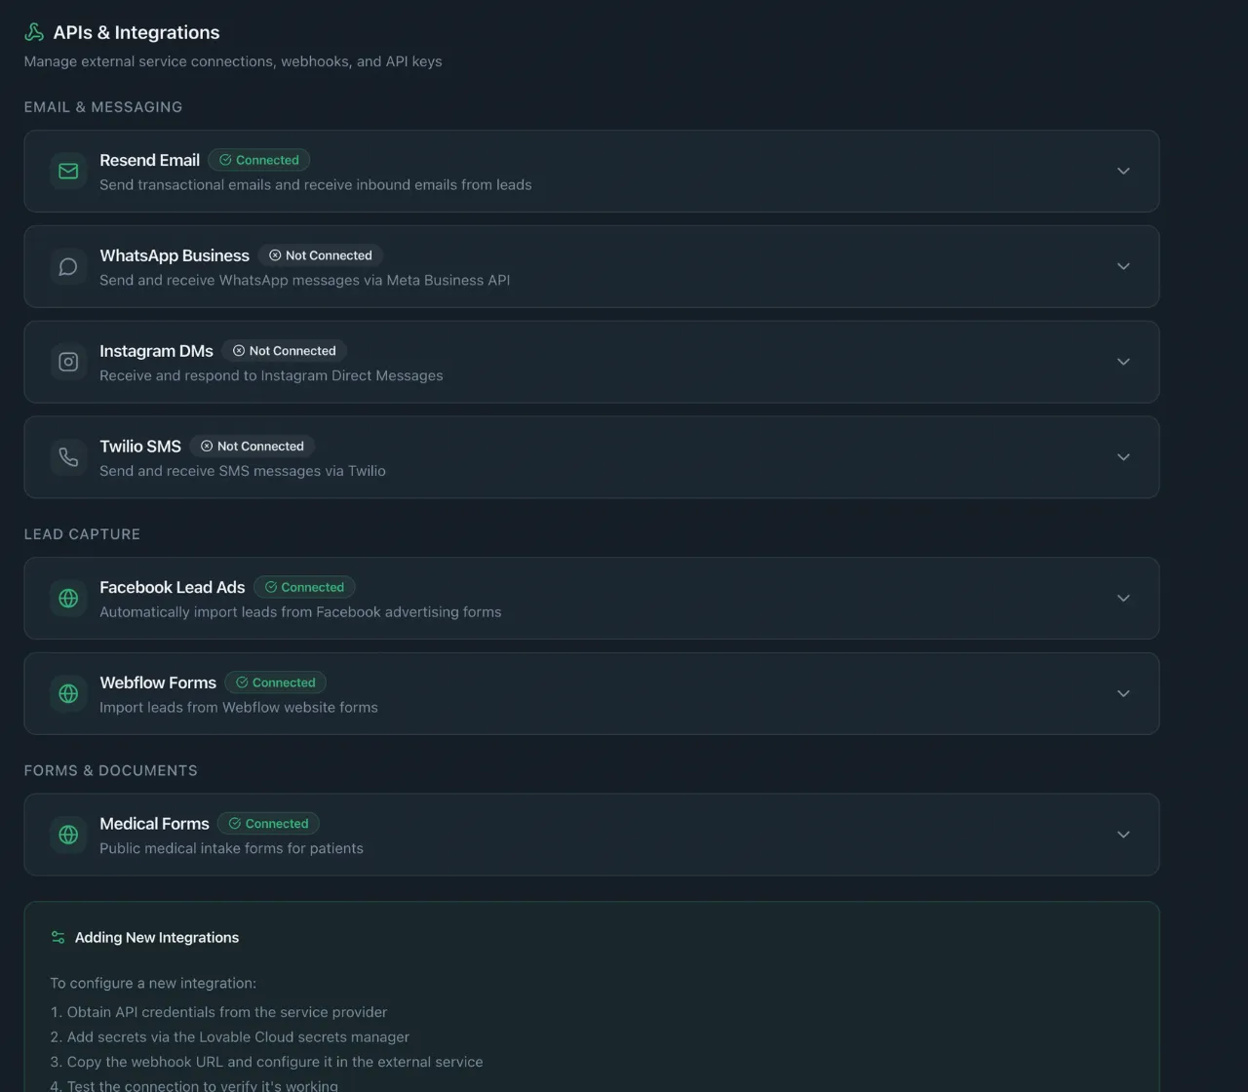
Task: Collapse the Medical Forms section chevron
Action: [1123, 835]
